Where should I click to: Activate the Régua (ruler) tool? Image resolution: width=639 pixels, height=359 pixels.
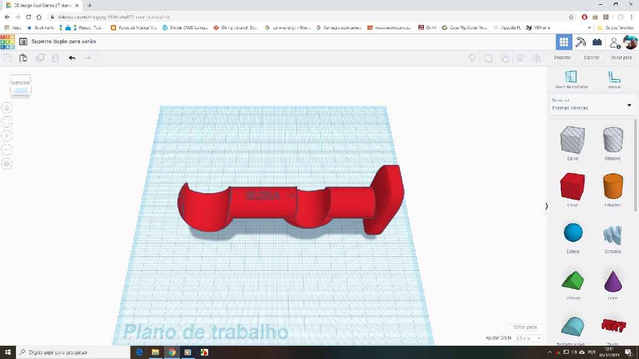pos(613,77)
